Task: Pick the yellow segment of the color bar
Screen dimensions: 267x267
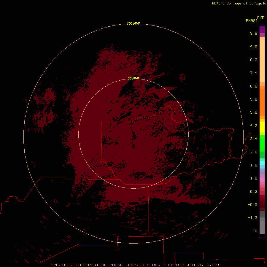Action: click(x=262, y=127)
